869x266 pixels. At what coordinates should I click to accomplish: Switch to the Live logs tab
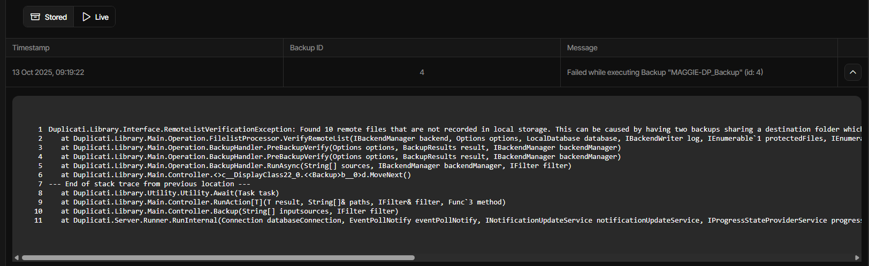95,17
